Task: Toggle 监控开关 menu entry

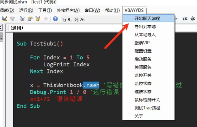Action: [x=149, y=75]
